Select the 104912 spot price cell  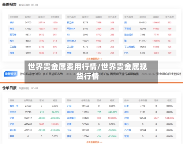pos(143,23)
